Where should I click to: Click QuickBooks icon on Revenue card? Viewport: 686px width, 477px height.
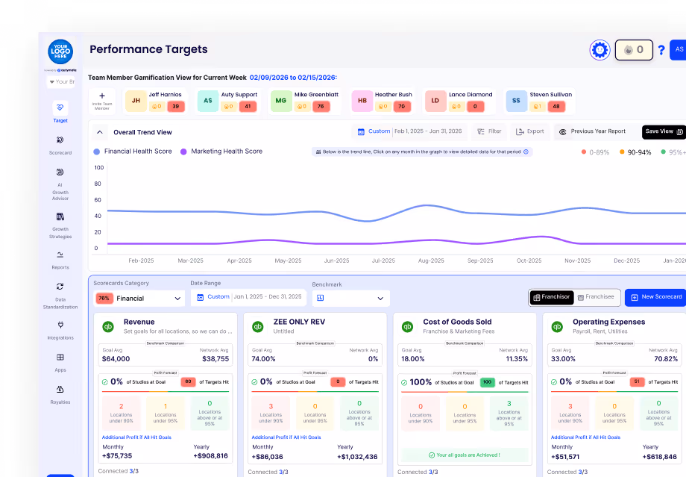coord(108,326)
